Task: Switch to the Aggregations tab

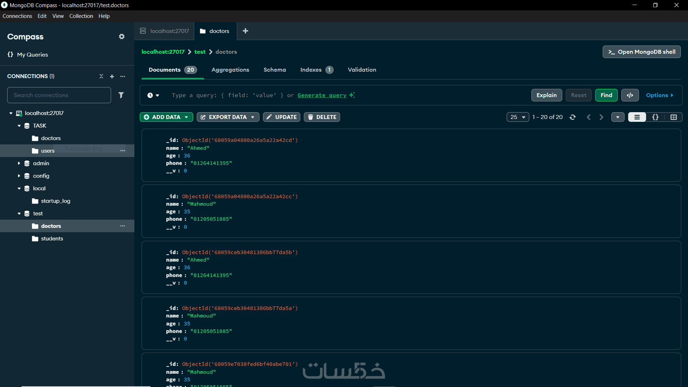Action: coord(230,70)
